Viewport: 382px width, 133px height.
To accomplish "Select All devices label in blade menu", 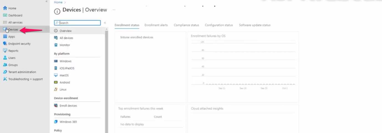I will [x=66, y=38].
